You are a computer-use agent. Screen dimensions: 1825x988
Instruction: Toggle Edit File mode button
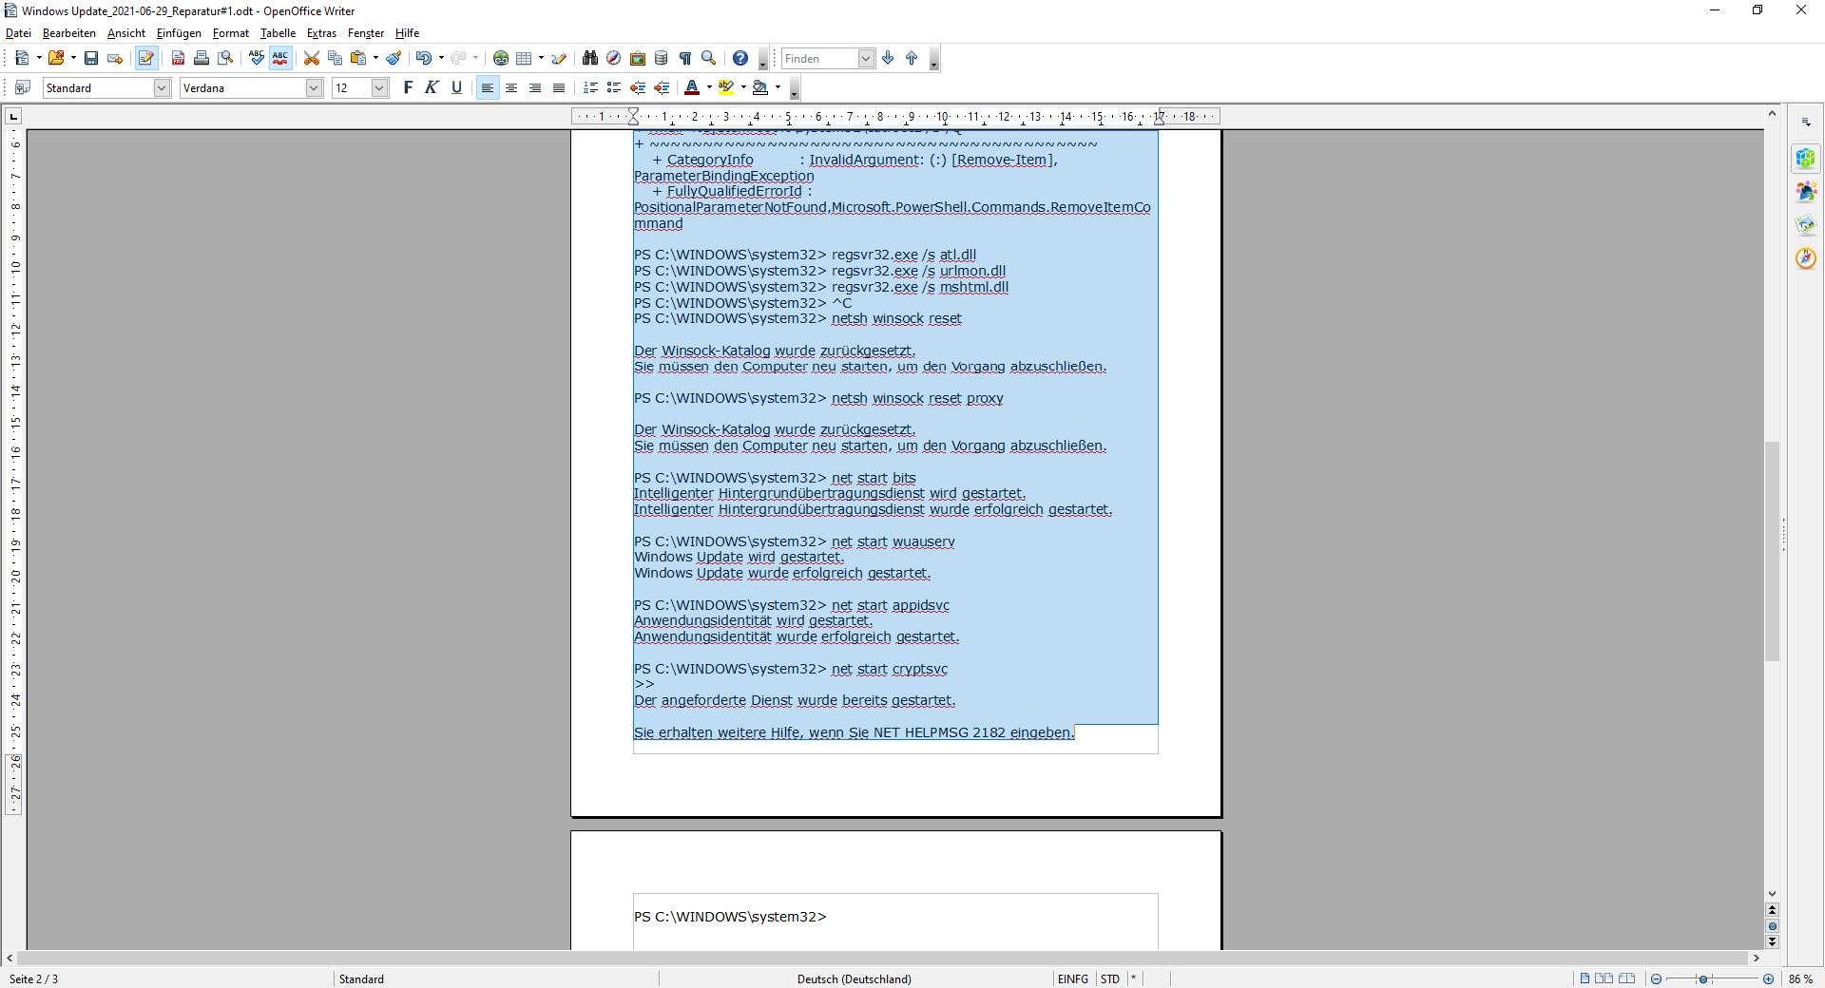tap(146, 59)
